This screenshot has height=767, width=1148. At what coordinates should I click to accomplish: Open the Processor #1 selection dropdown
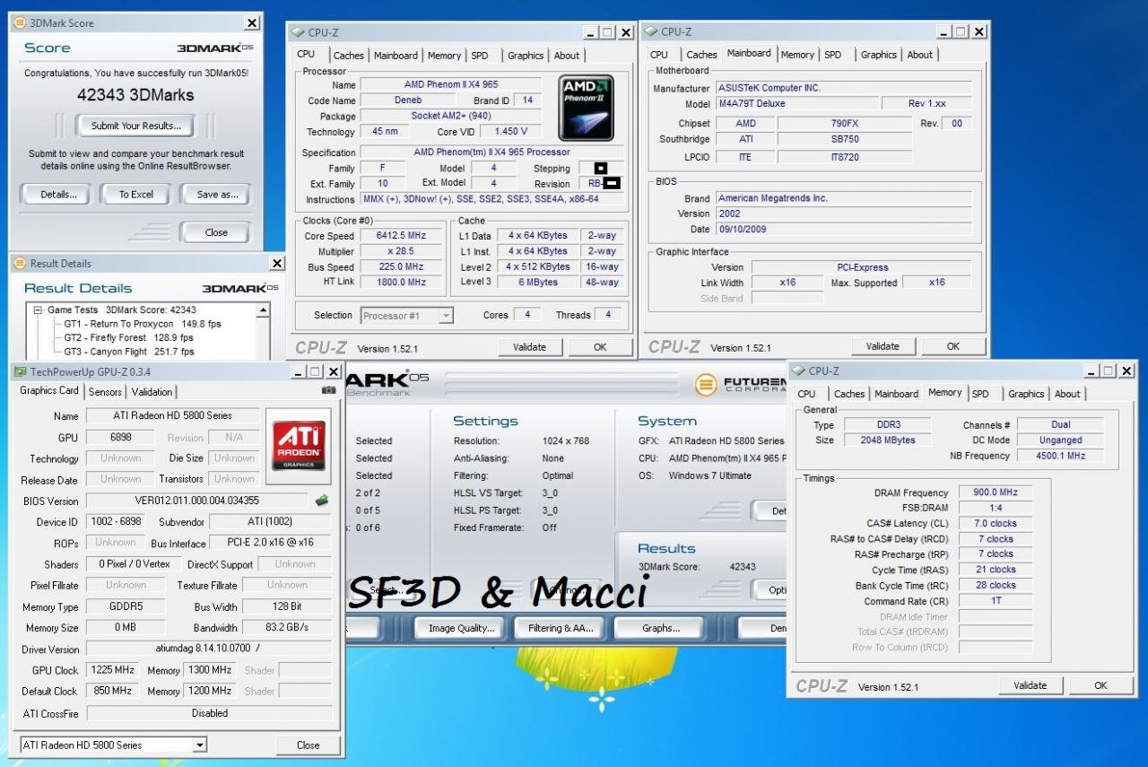(x=446, y=316)
